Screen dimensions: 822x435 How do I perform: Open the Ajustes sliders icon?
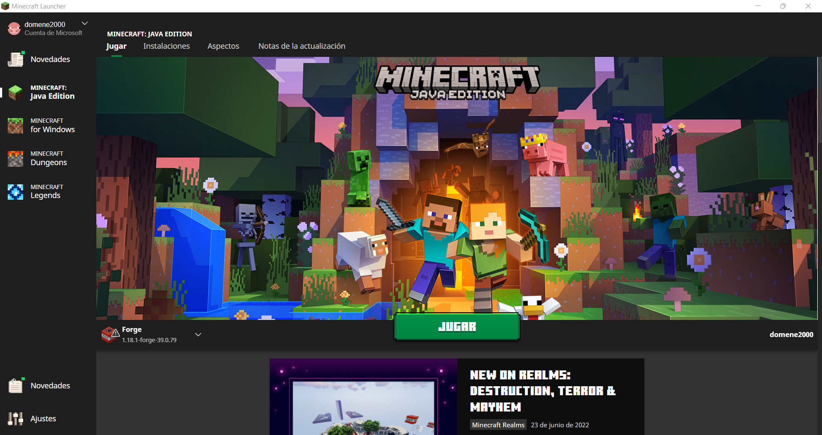click(x=15, y=418)
